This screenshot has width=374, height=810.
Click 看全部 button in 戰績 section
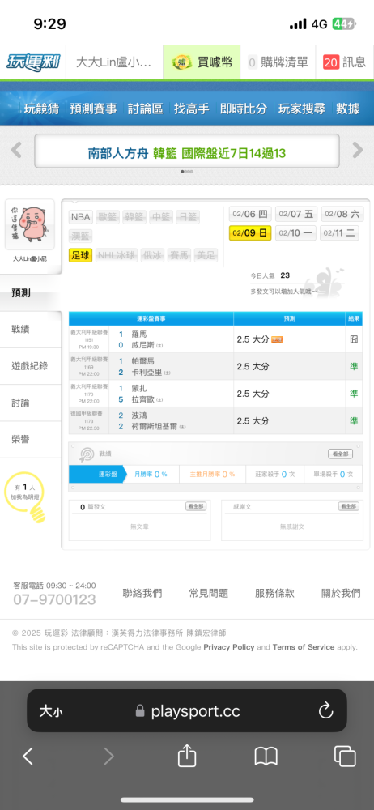(341, 454)
